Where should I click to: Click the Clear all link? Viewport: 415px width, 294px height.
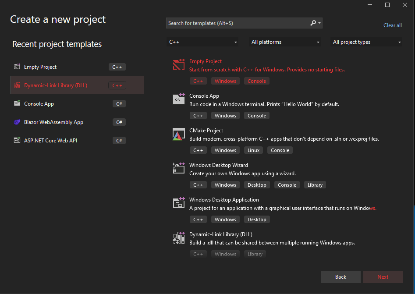(393, 25)
